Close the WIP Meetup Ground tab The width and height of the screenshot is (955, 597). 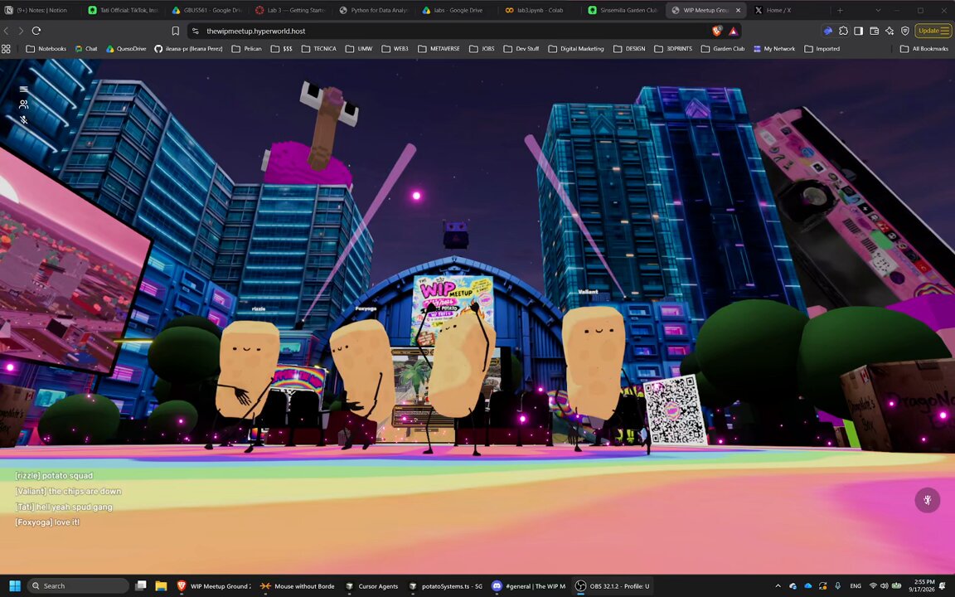coord(738,10)
